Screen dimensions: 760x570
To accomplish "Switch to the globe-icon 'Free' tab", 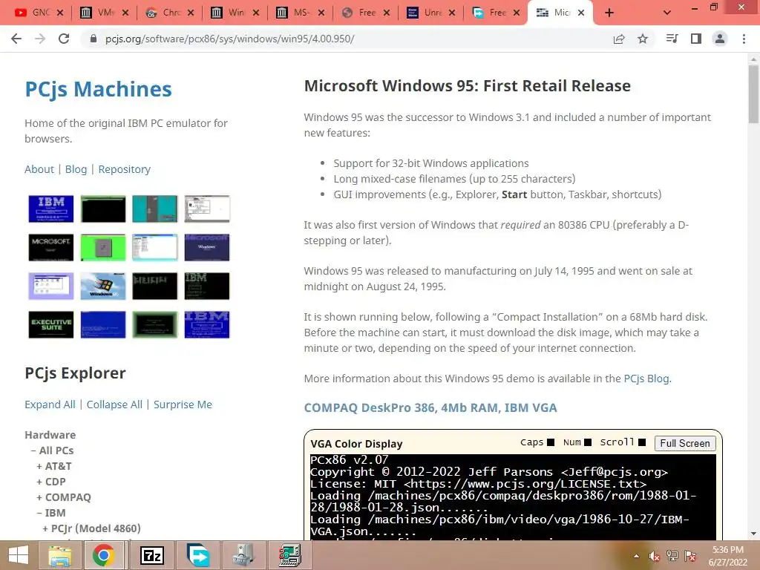I will click(x=361, y=13).
